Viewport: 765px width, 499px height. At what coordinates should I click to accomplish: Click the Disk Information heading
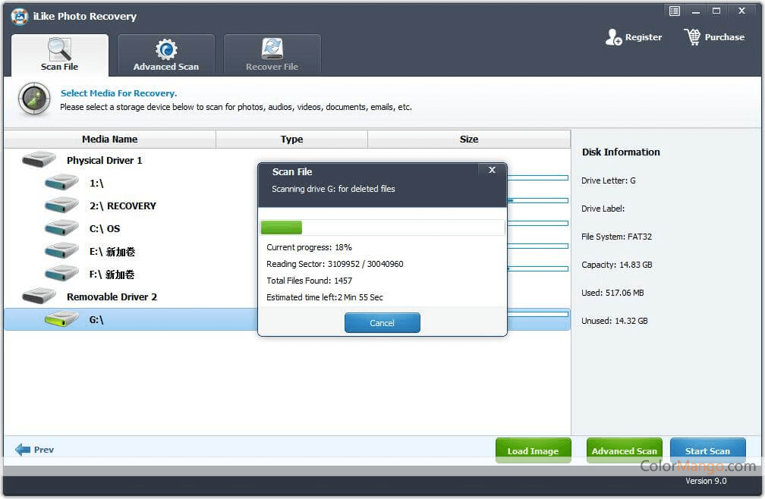[621, 152]
